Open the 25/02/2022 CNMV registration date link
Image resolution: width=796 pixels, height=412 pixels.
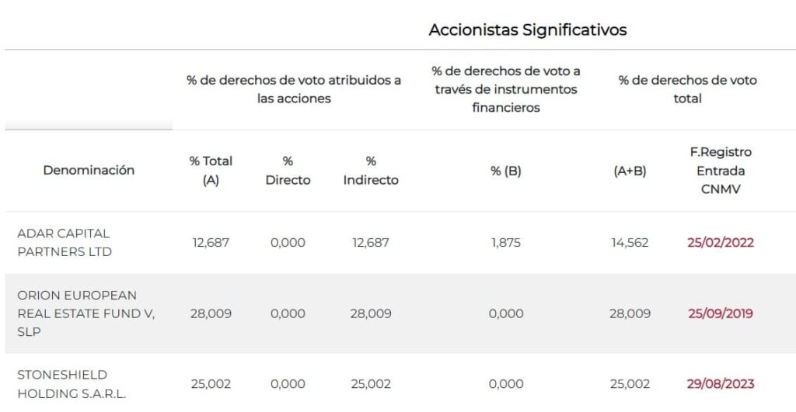click(x=720, y=242)
